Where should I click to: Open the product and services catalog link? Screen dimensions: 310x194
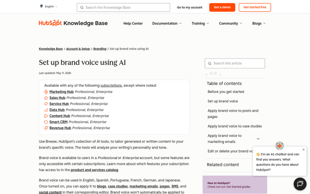pyautogui.click(x=94, y=170)
